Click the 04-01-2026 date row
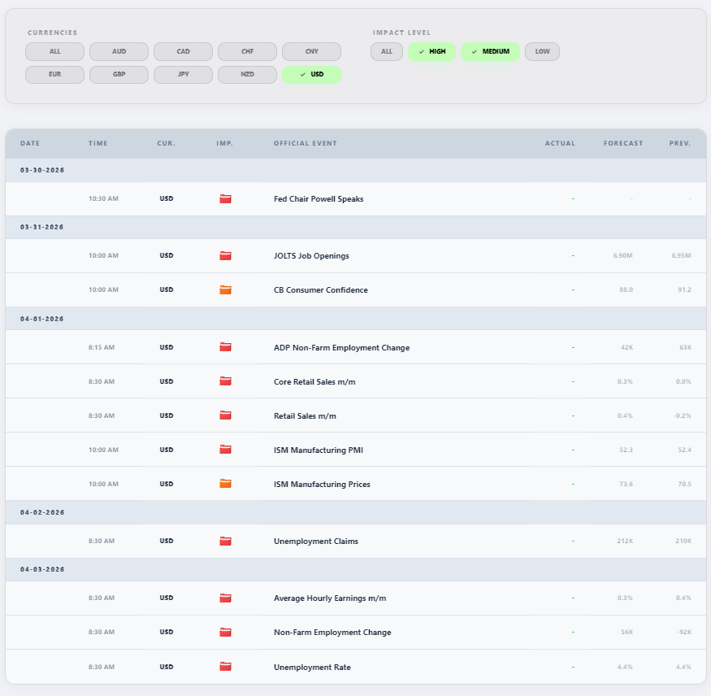 (356, 319)
